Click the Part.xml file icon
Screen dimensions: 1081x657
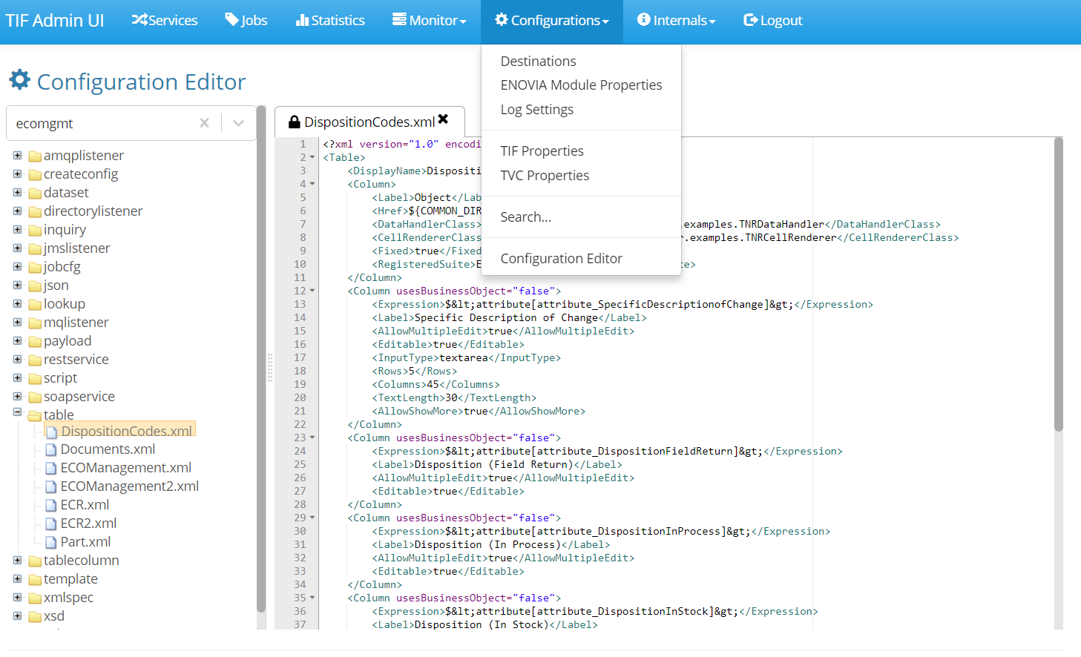point(51,542)
